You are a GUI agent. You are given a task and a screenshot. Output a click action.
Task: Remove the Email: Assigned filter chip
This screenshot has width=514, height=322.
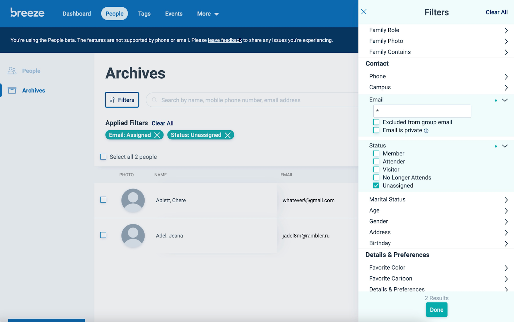pos(157,135)
